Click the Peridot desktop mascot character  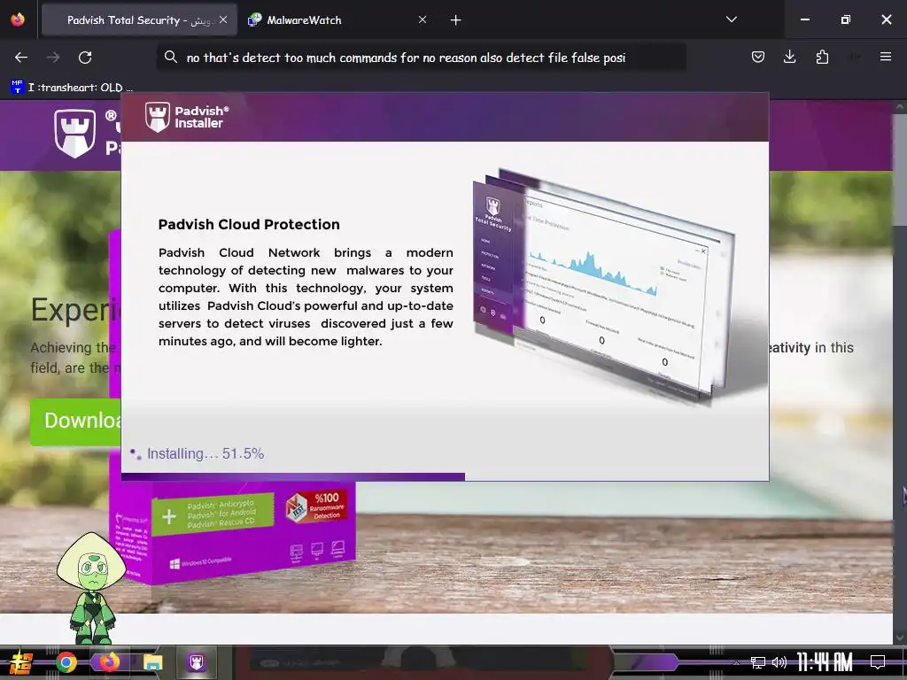pos(91,588)
